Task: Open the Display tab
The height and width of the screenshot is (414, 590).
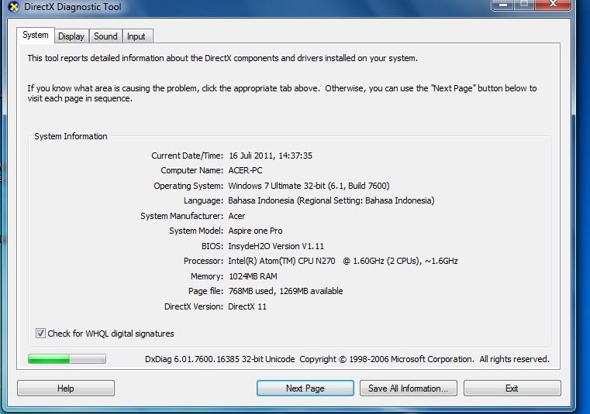Action: [x=71, y=36]
